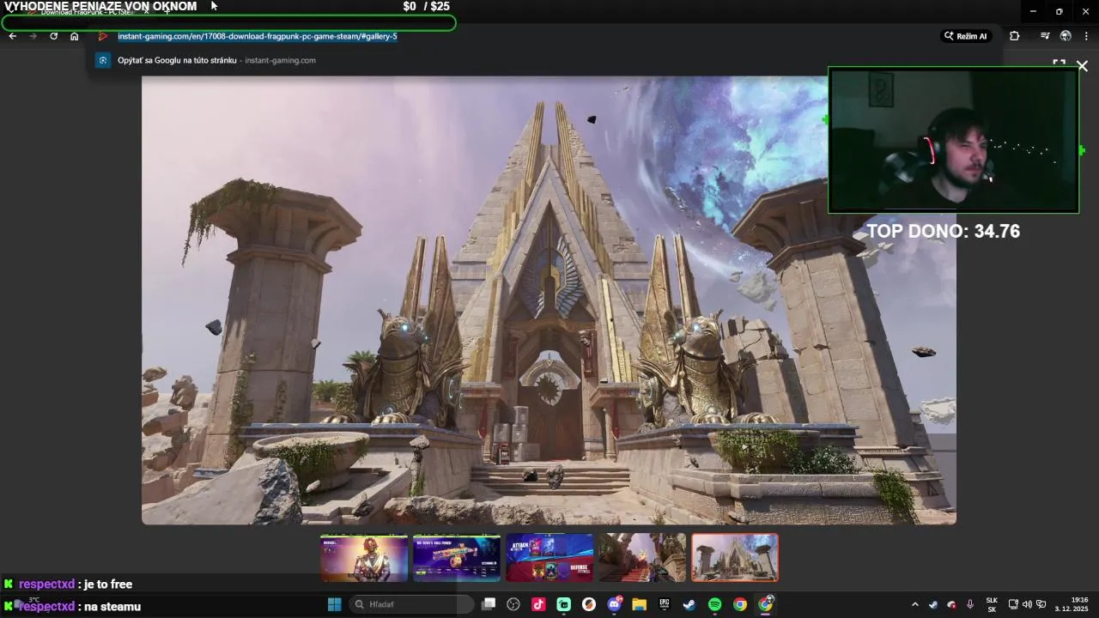Close the gallery lightbox with X
The image size is (1099, 618).
point(1082,66)
